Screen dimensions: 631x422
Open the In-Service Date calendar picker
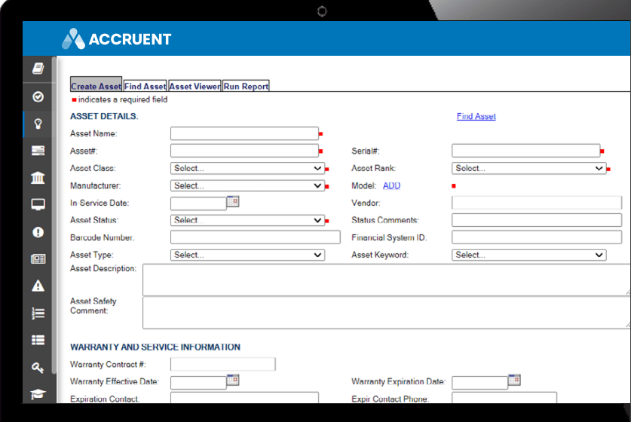click(x=233, y=201)
